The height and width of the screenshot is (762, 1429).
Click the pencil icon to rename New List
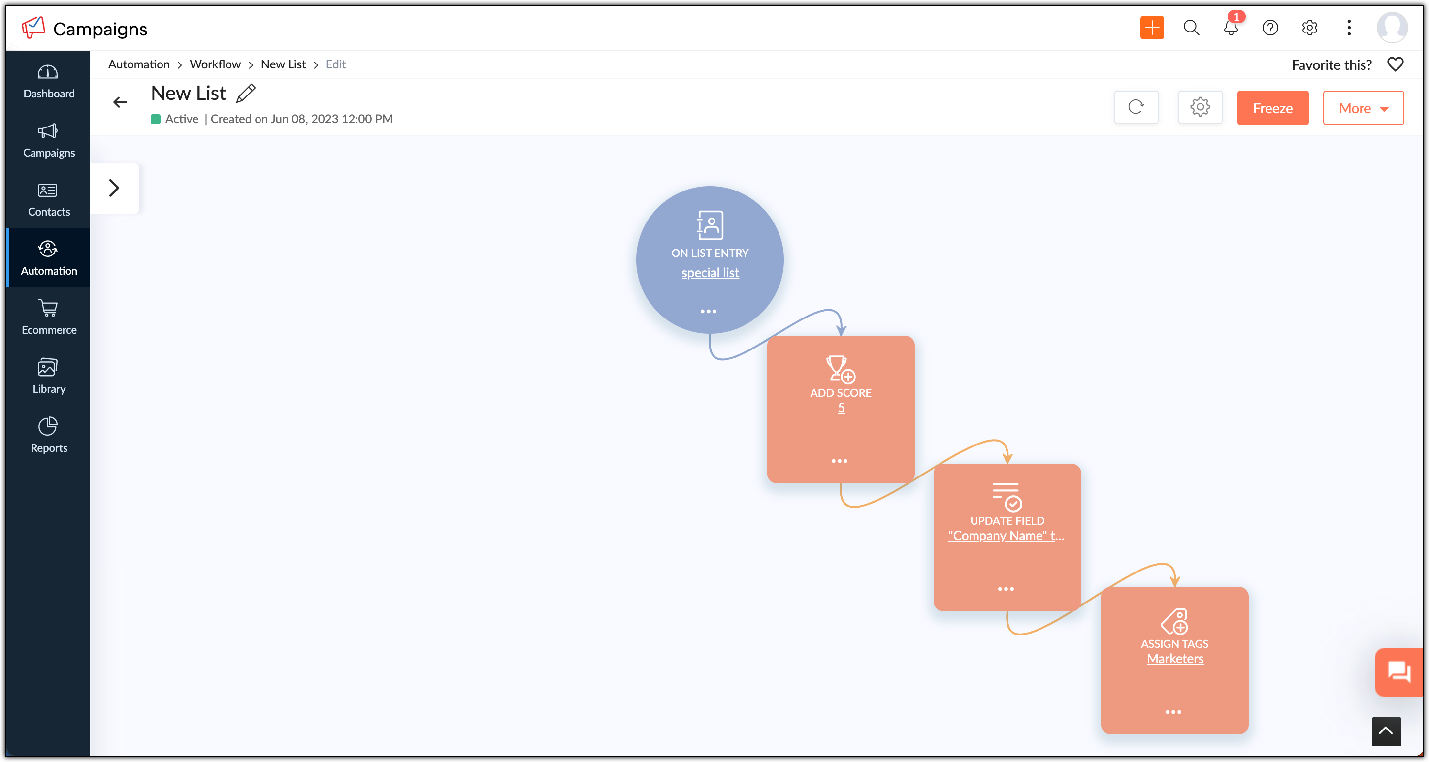point(246,93)
